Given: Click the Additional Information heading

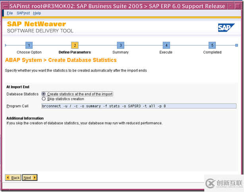Looking at the screenshot, I should pyautogui.click(x=25, y=118).
